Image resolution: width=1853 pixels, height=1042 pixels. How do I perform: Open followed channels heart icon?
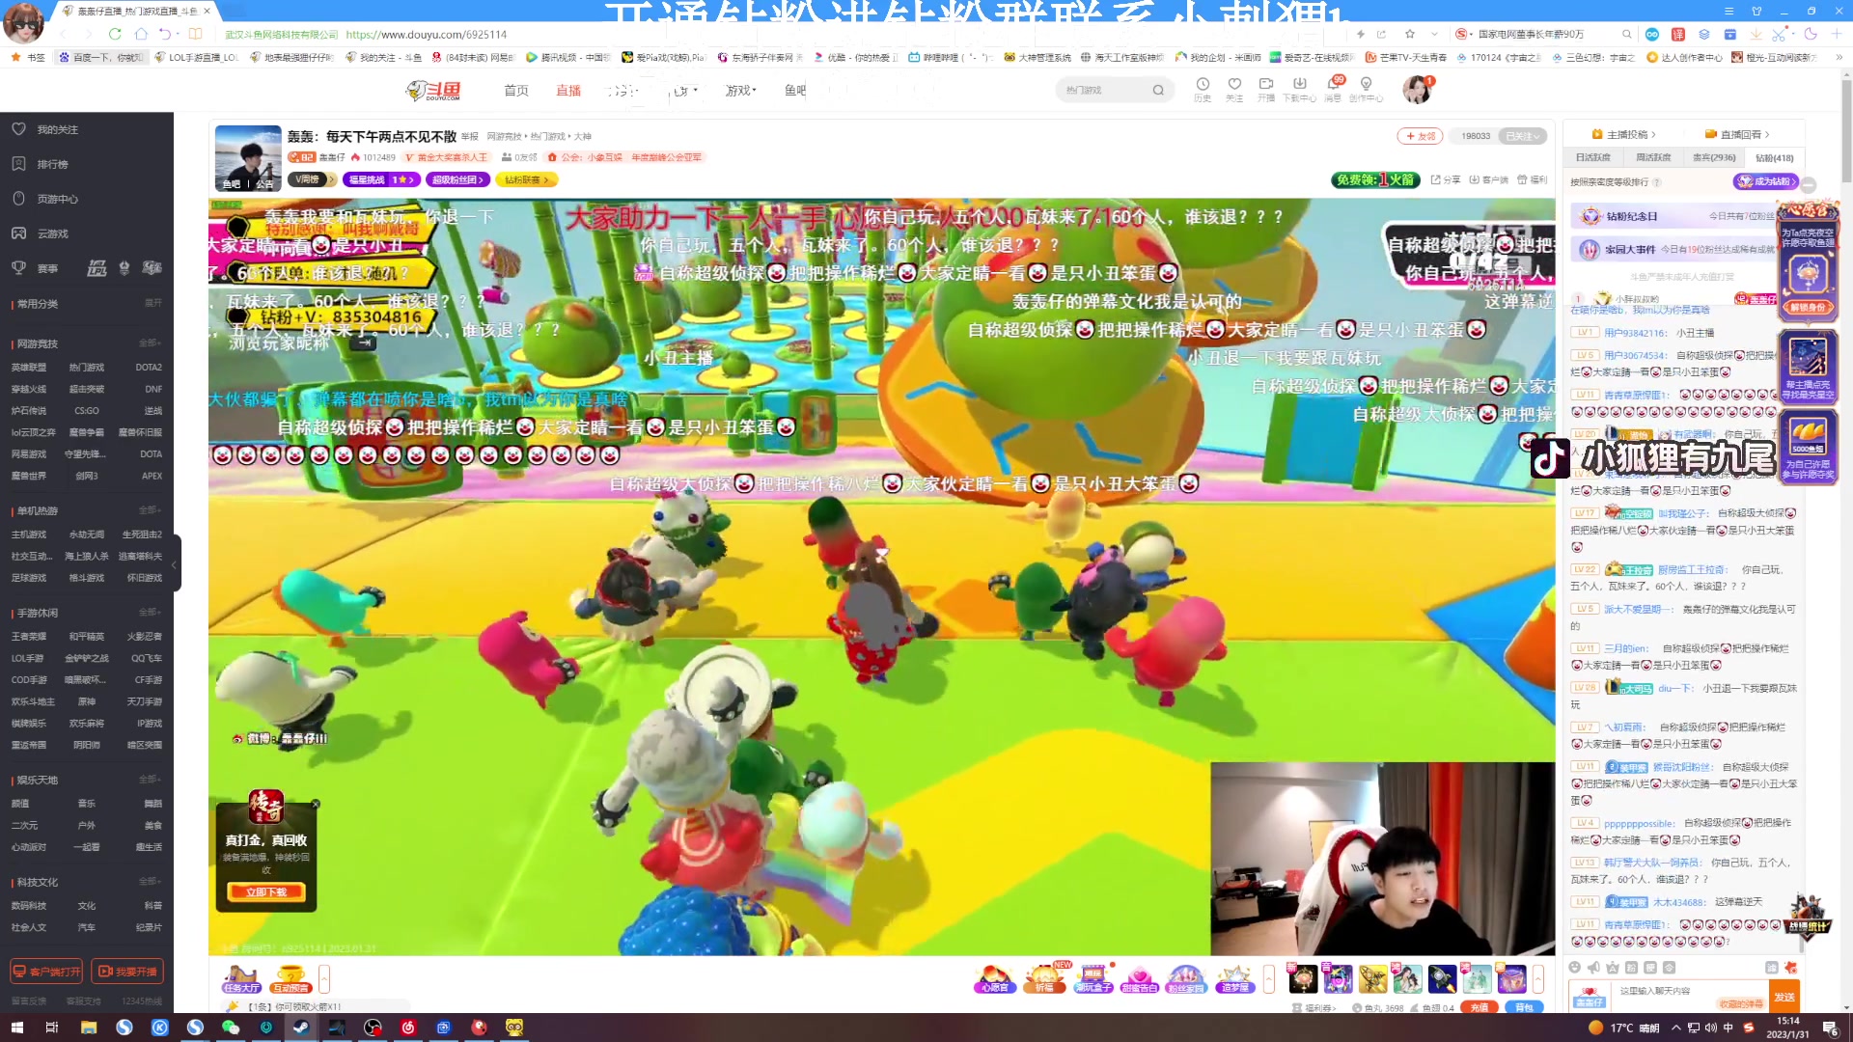(1234, 88)
